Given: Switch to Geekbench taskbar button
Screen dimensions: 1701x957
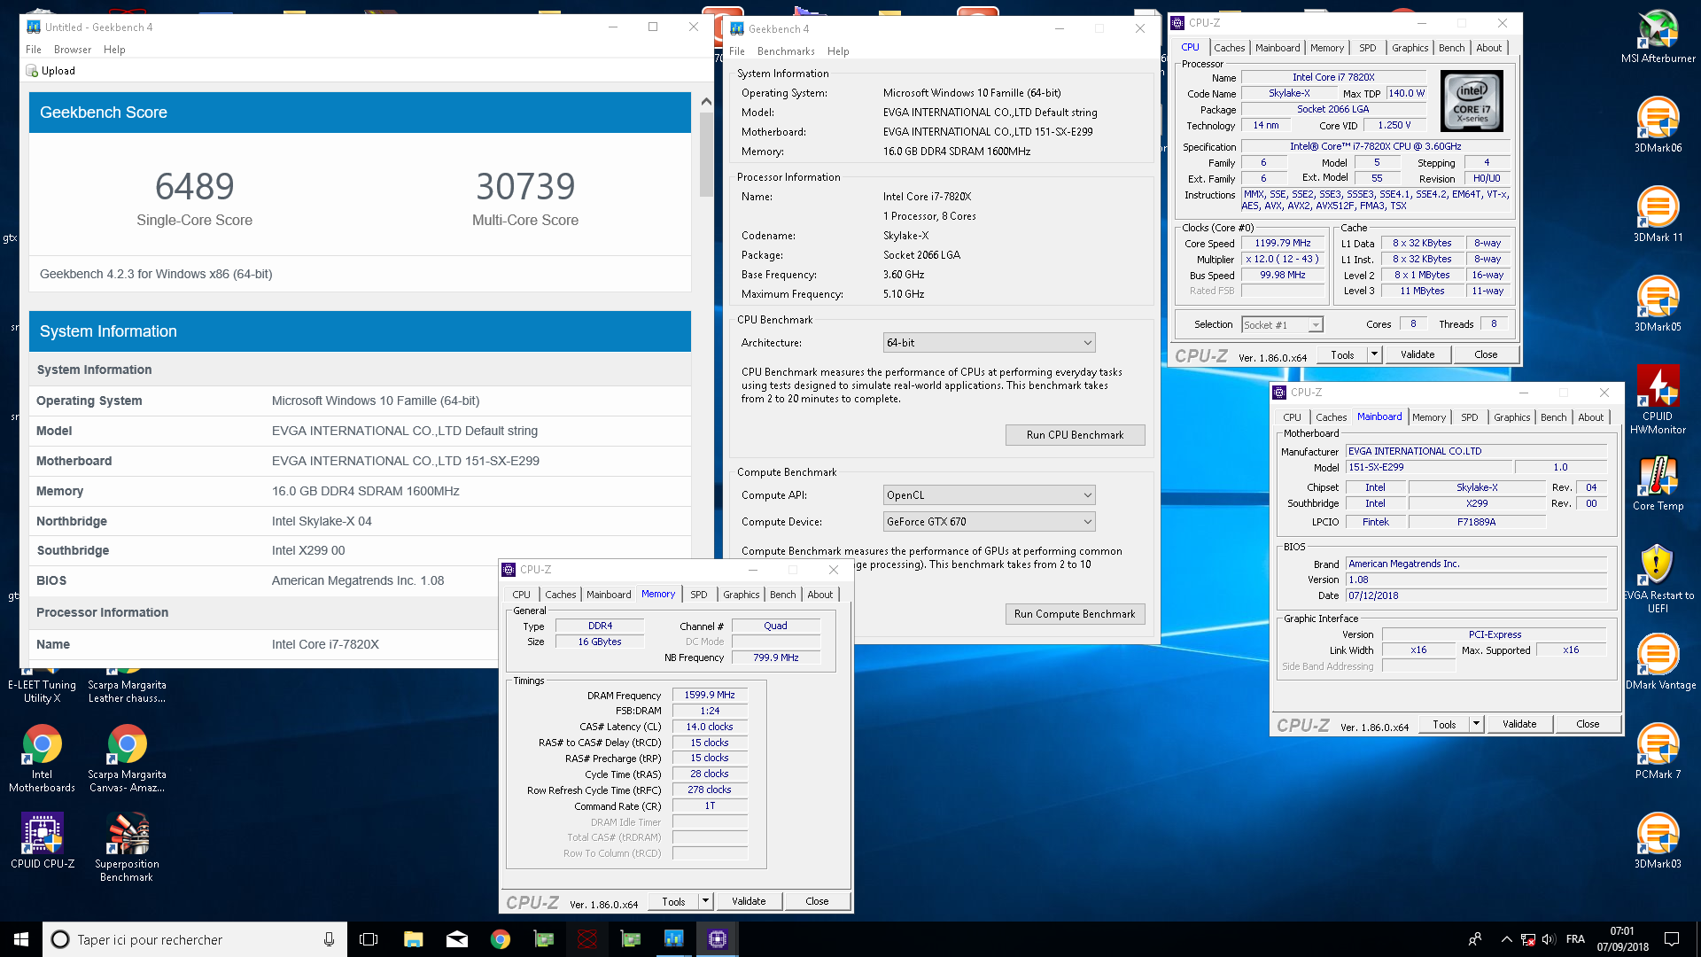Looking at the screenshot, I should click(673, 939).
